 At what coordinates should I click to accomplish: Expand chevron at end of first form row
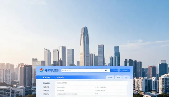(124, 83)
